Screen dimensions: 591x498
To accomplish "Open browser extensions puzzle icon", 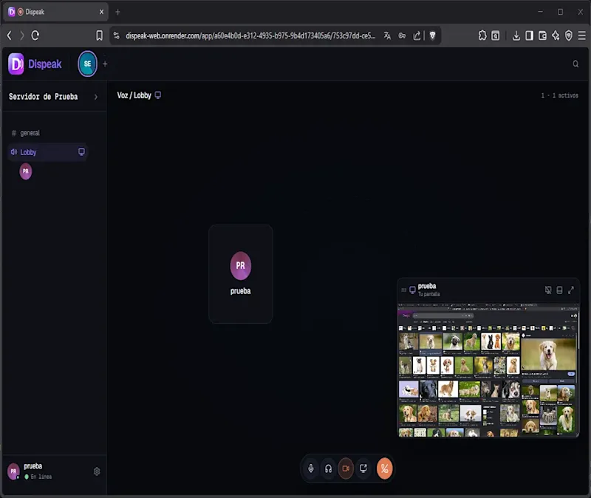I will click(x=482, y=35).
